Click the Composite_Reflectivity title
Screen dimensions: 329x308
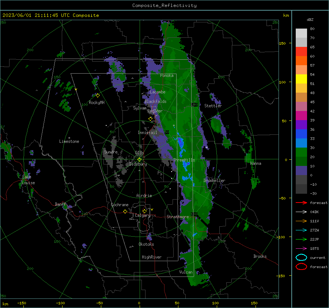point(164,5)
